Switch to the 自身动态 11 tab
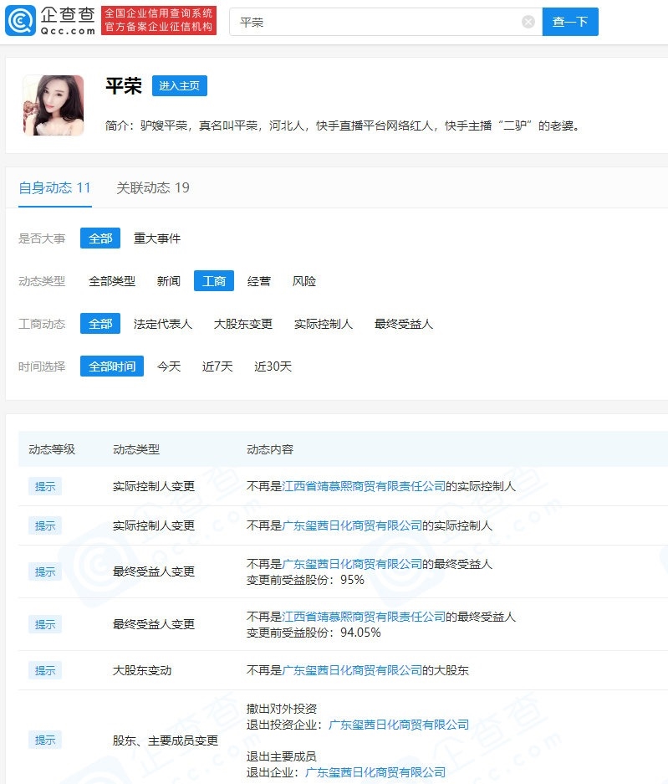Screen dimensions: 668x784 (54, 188)
